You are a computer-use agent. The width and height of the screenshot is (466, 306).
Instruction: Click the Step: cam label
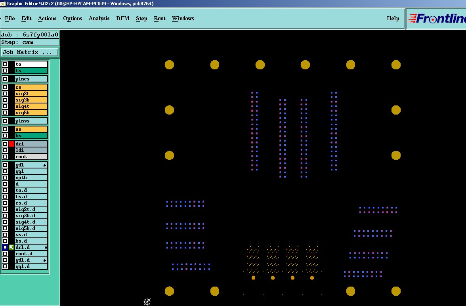click(x=30, y=42)
